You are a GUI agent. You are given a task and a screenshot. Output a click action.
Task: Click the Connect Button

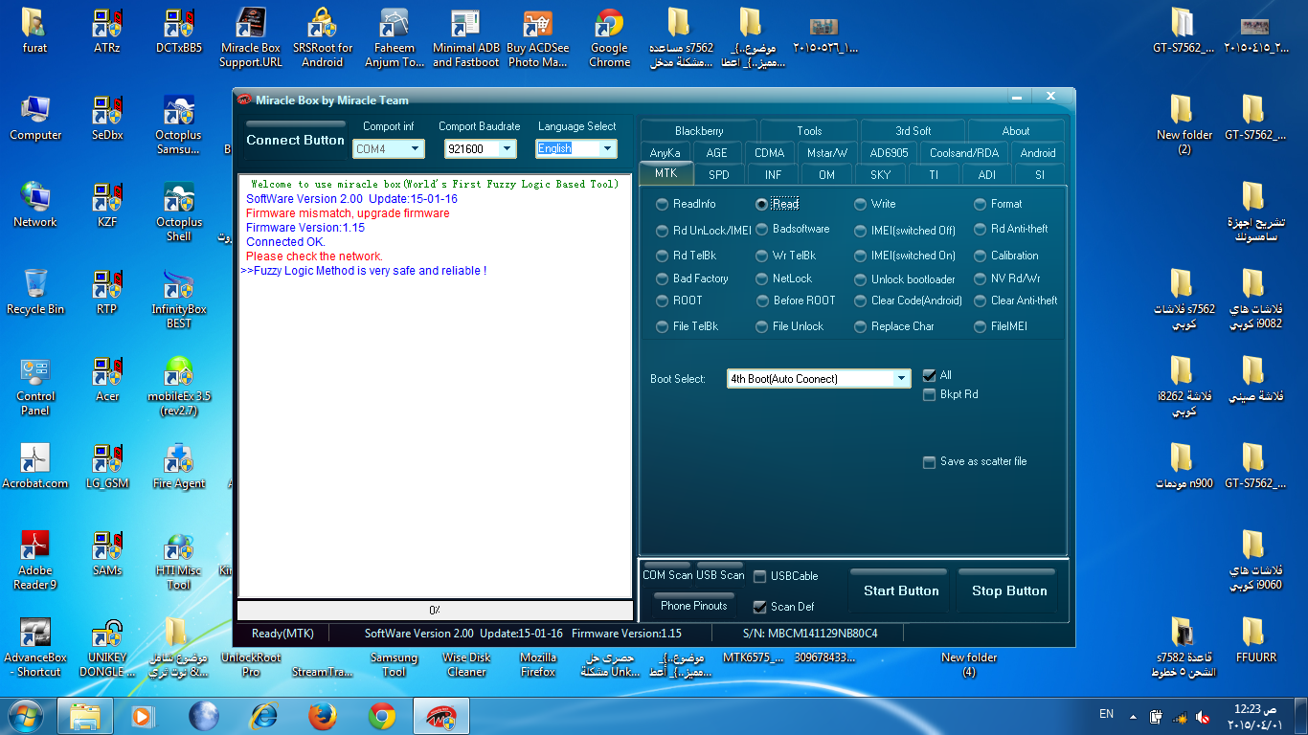click(x=295, y=140)
